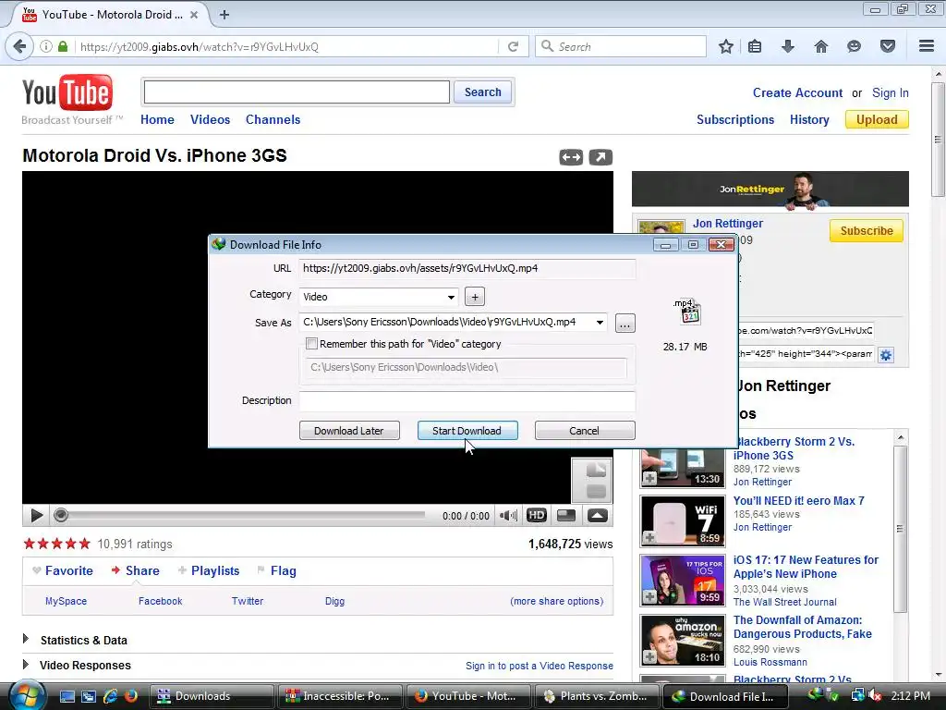Click the Download Later button
This screenshot has height=710, width=946.
tap(348, 431)
